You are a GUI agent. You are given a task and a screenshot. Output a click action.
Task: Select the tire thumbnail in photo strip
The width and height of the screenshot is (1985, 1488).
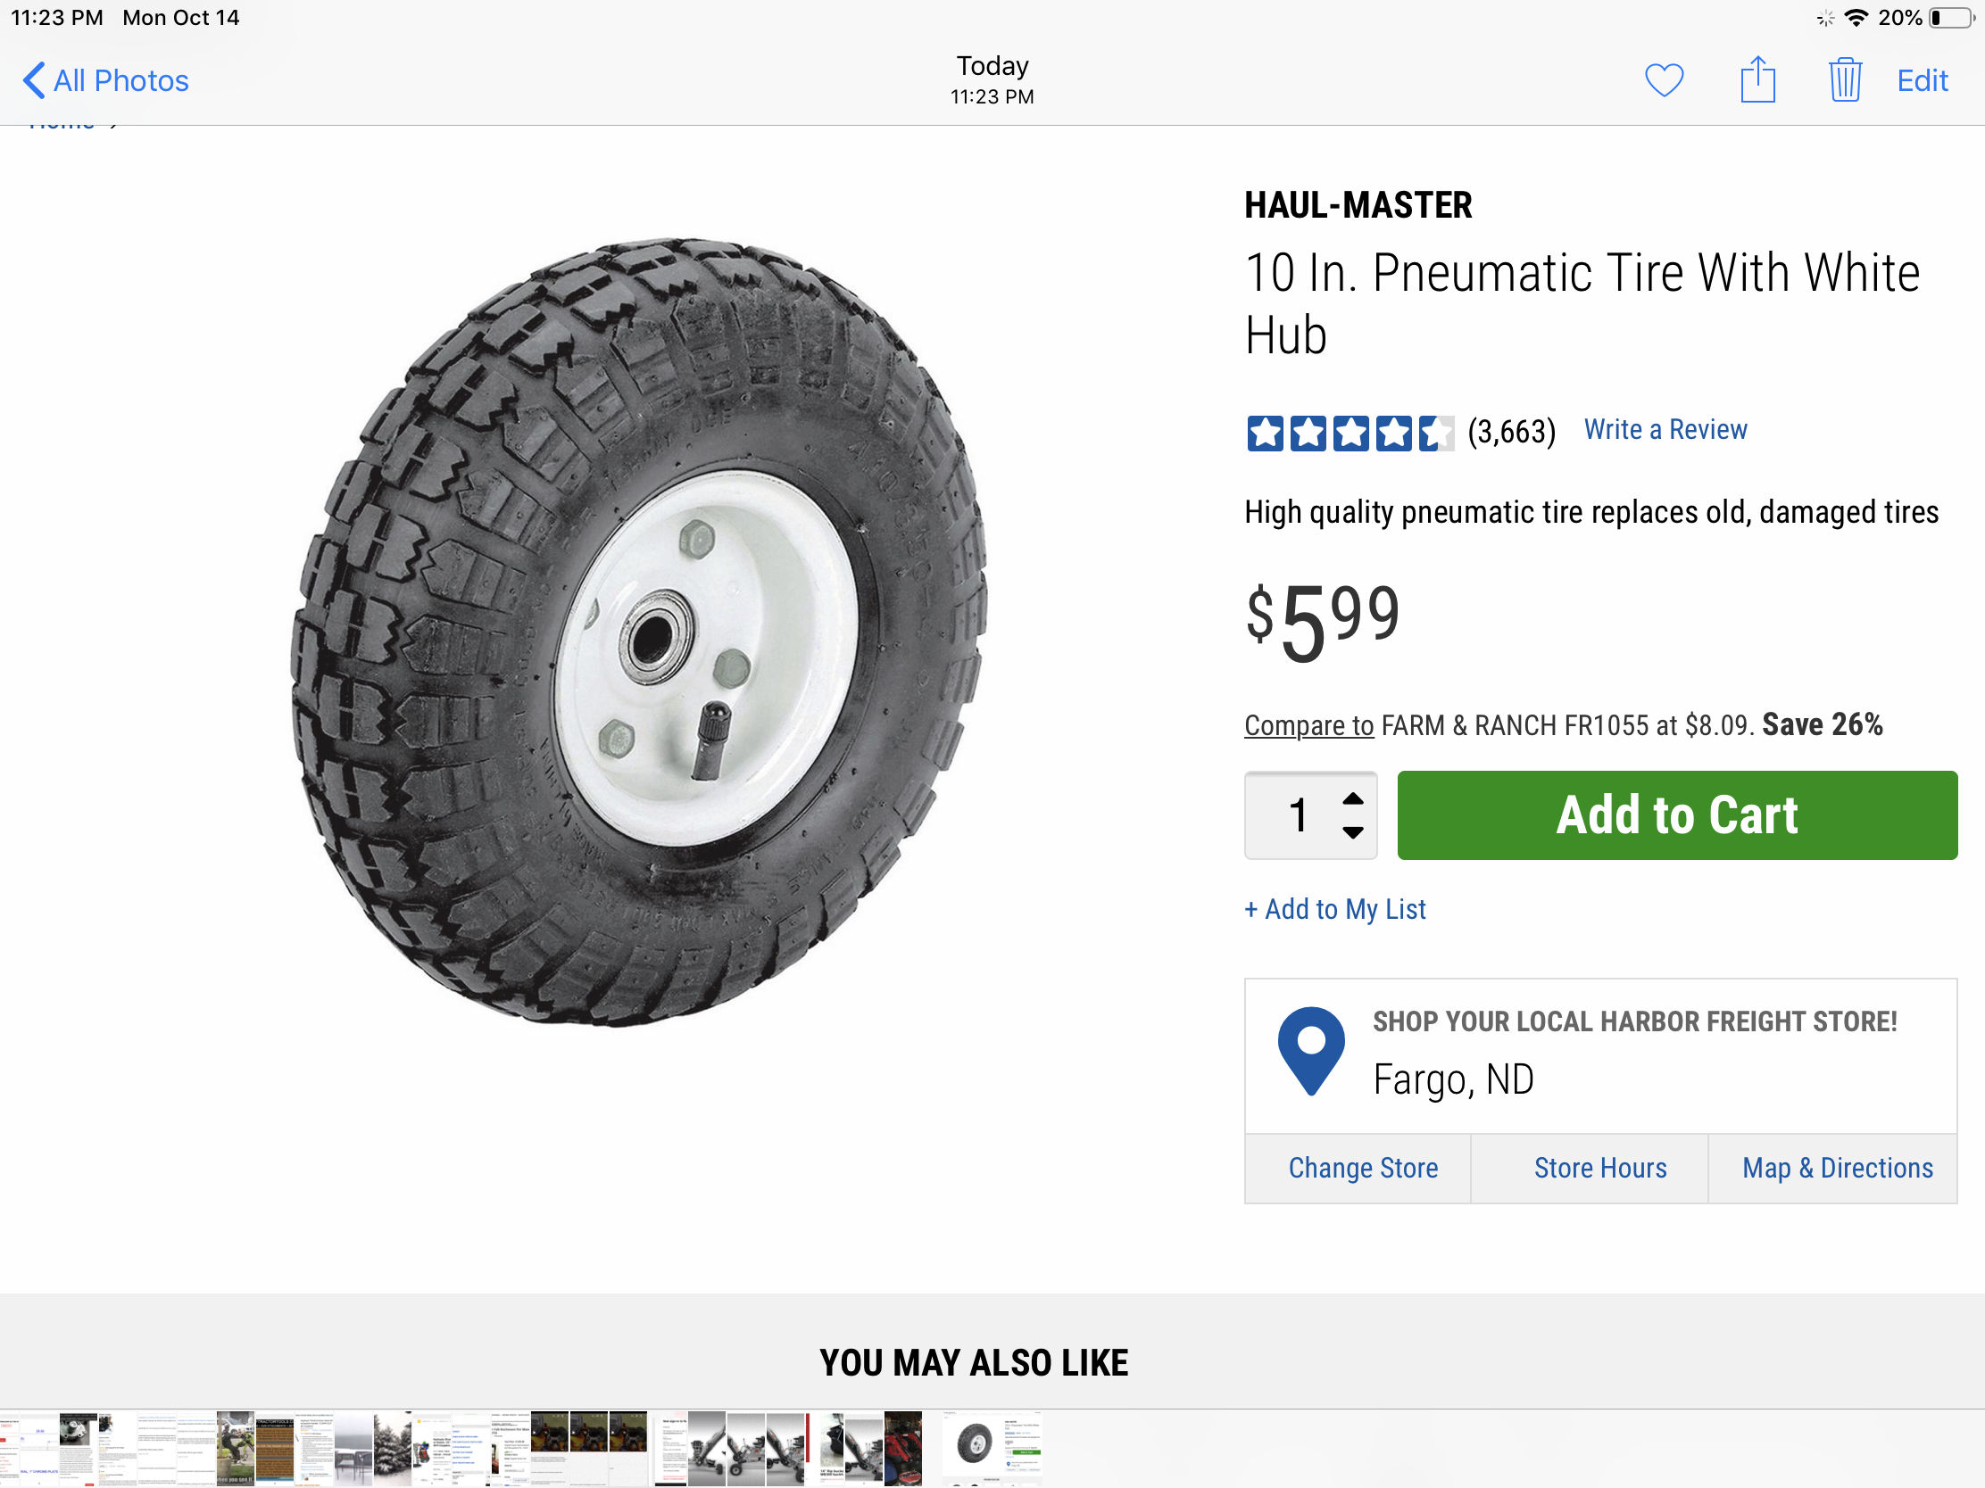click(x=975, y=1445)
